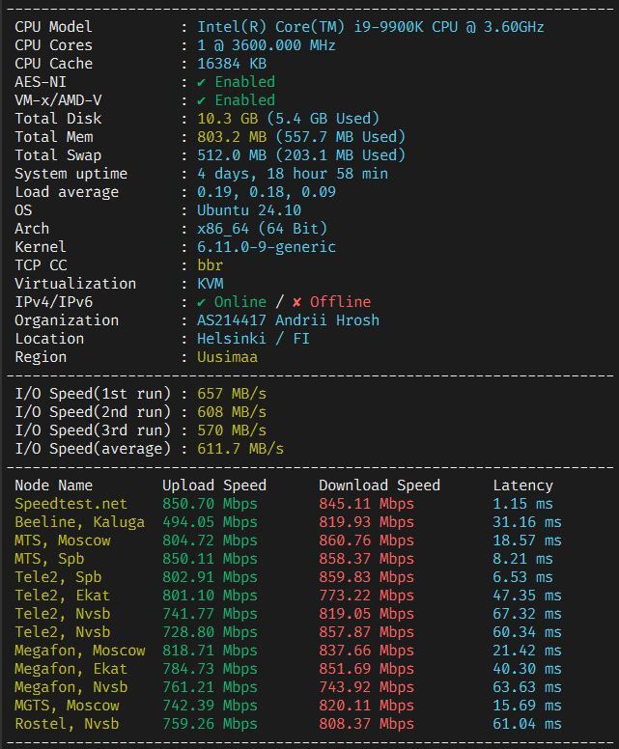
Task: Select the Ubuntu 24.10 OS value
Action: (x=249, y=210)
